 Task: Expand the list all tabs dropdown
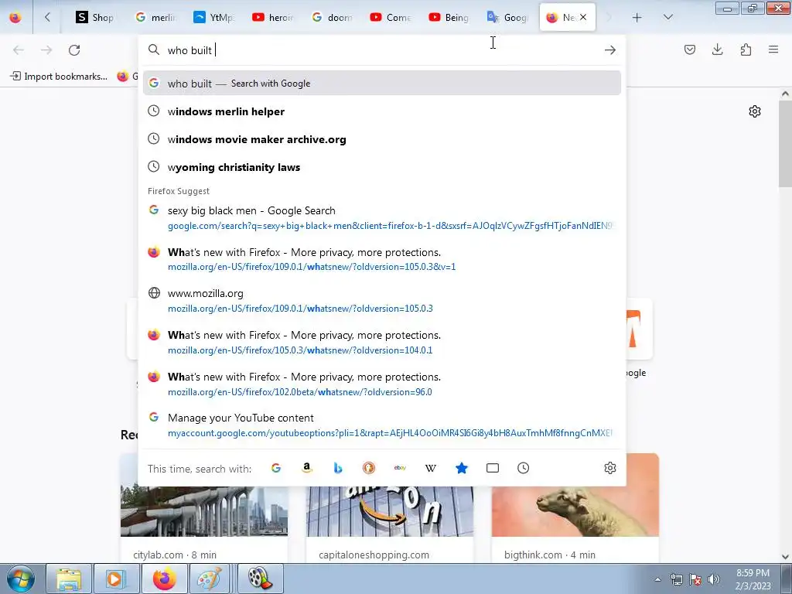[x=667, y=17]
